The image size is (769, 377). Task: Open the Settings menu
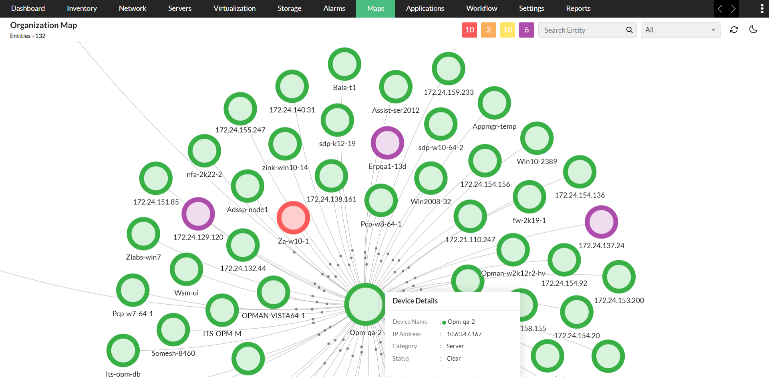[531, 8]
